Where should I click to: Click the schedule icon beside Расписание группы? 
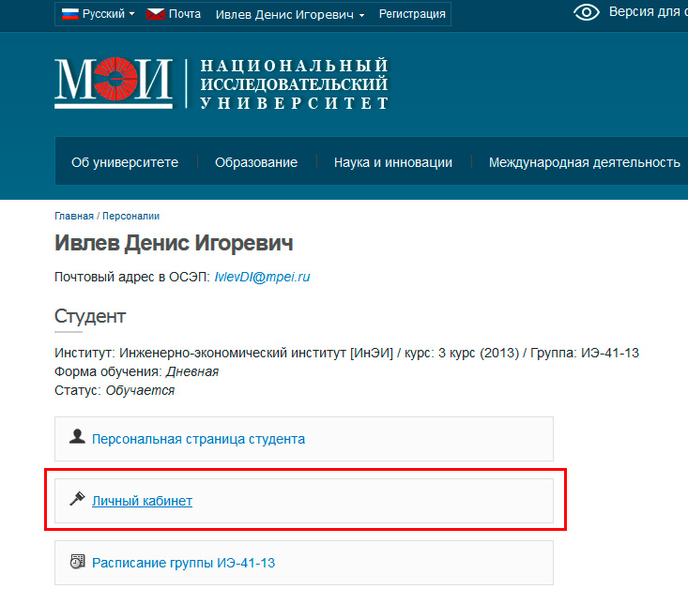click(x=77, y=562)
